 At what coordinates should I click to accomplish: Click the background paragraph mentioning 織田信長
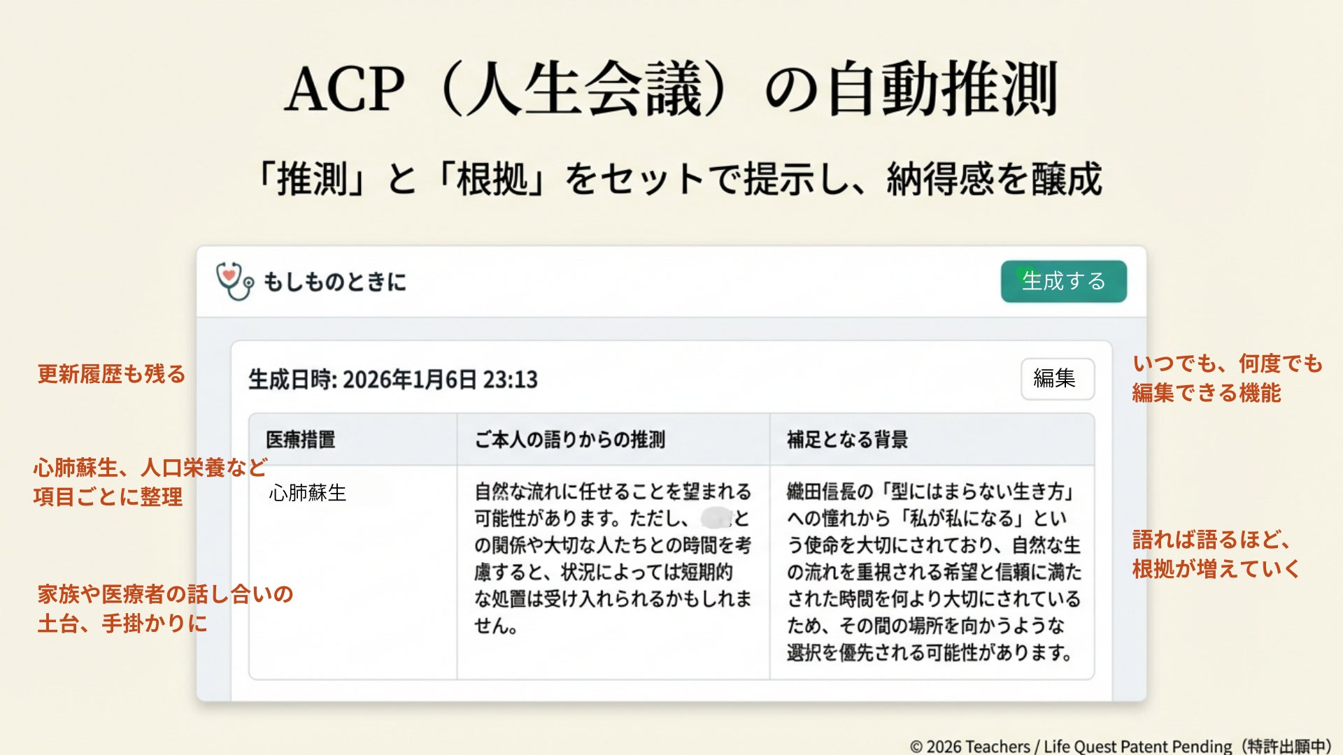click(x=933, y=572)
